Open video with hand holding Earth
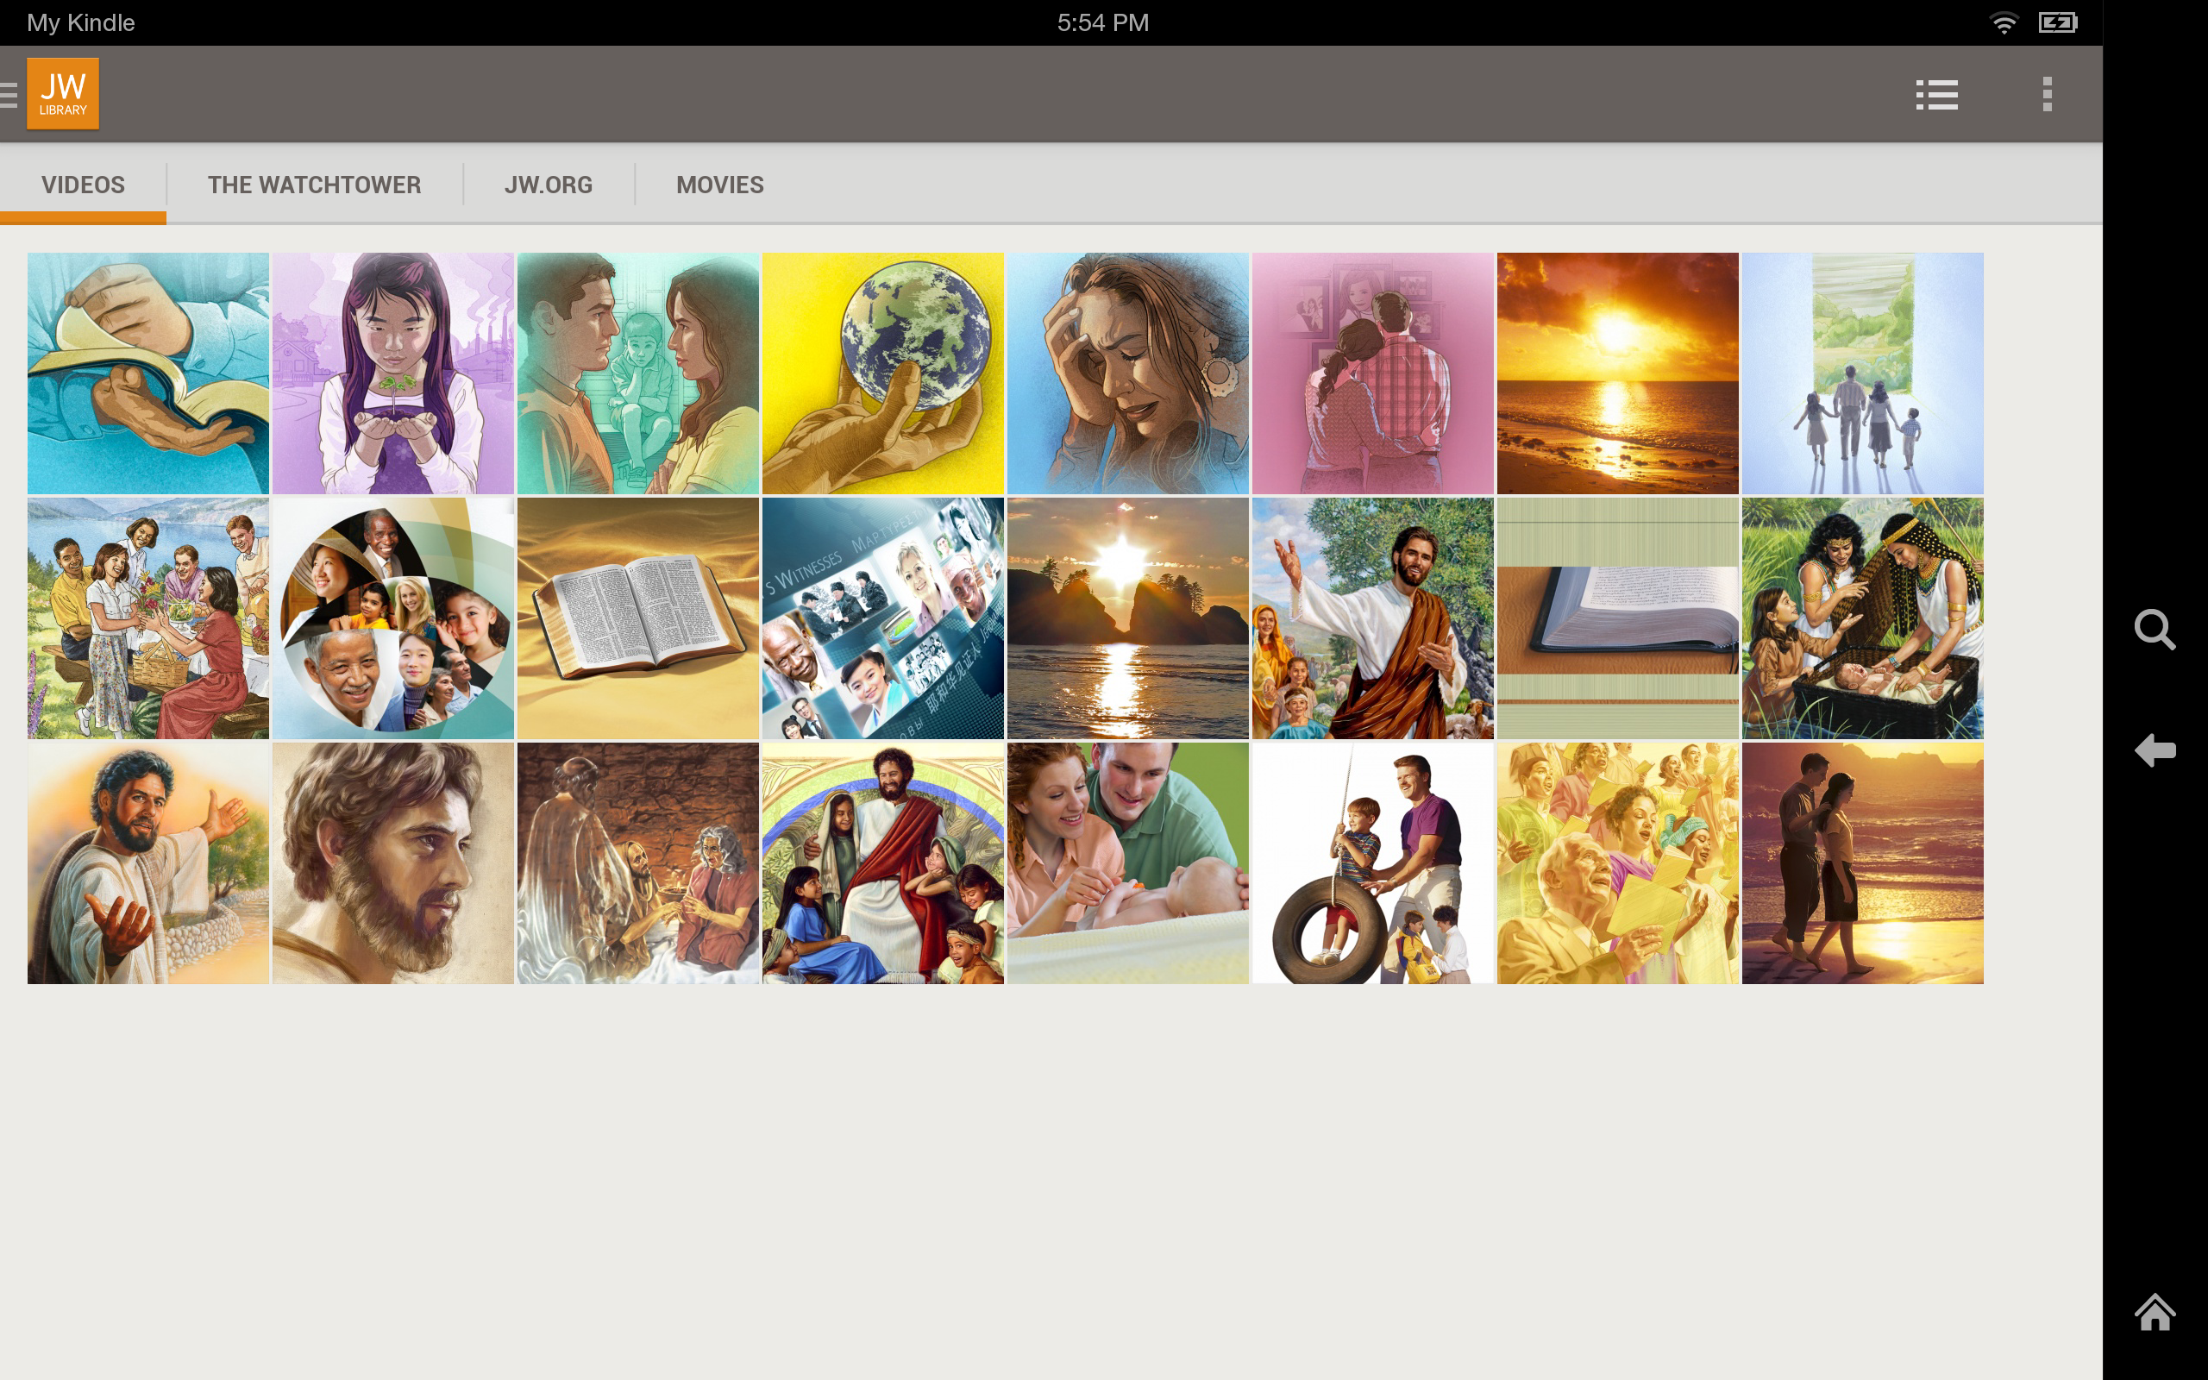 pyautogui.click(x=882, y=373)
